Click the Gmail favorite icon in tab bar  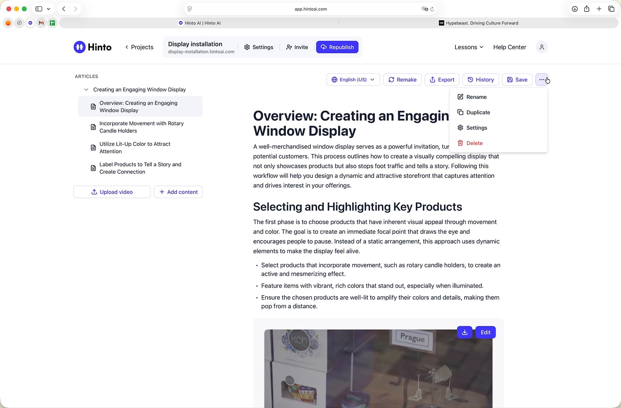pyautogui.click(x=41, y=23)
